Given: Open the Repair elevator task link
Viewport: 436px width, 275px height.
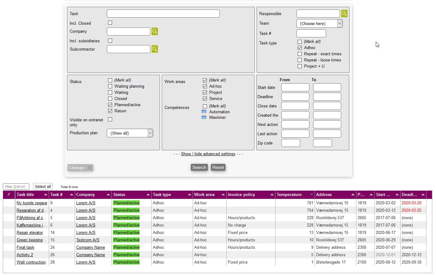Looking at the screenshot, I should [30, 233].
